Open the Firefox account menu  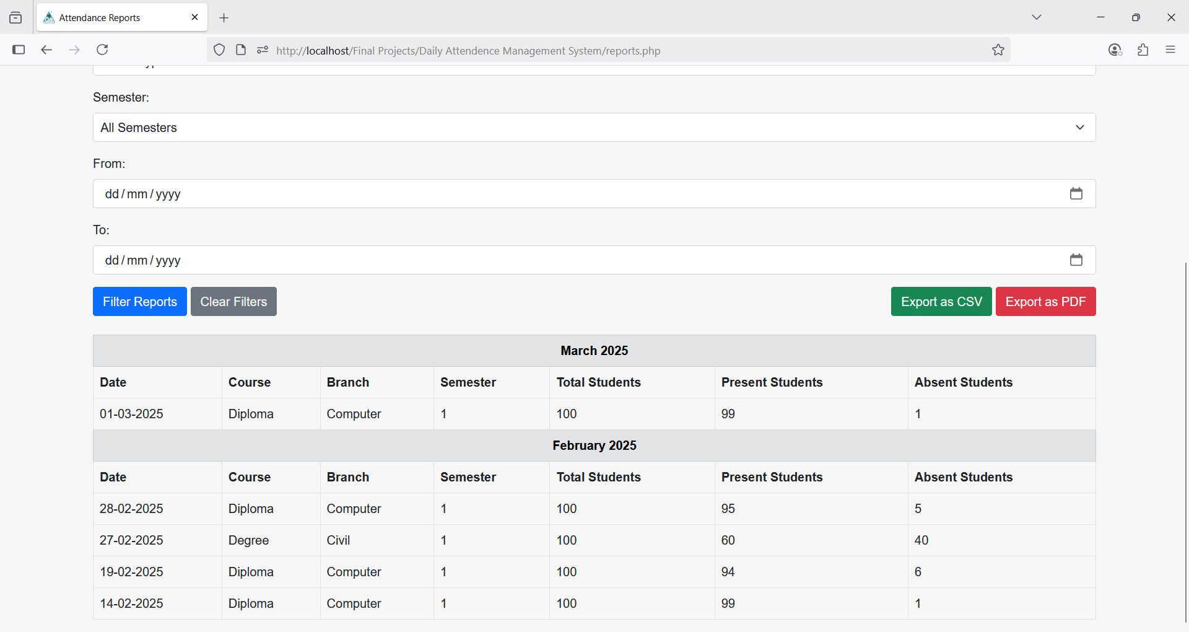[x=1115, y=50]
